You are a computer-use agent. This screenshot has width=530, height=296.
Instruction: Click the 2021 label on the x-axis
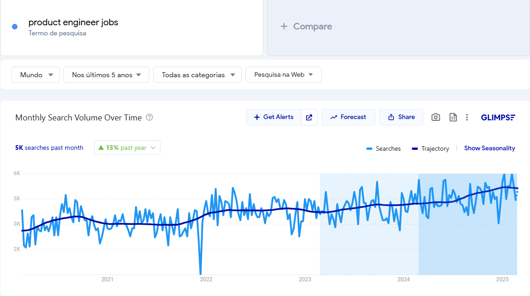[107, 279]
